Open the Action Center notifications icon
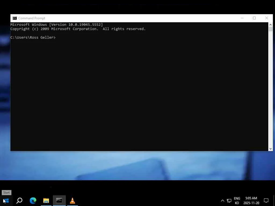This screenshot has height=206, width=275. tap(266, 201)
